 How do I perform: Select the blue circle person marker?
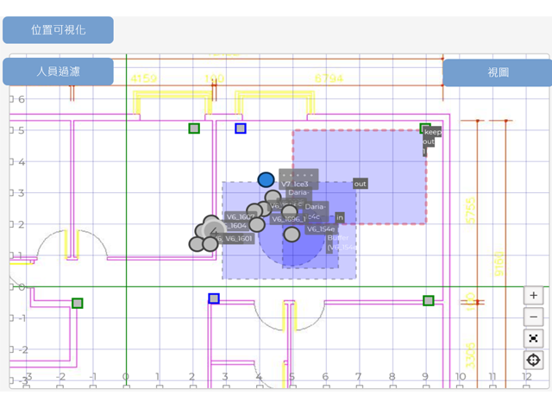(266, 179)
